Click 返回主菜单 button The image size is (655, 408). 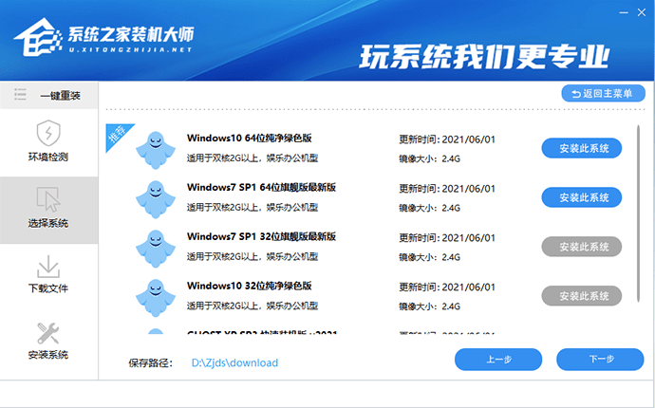(x=603, y=94)
